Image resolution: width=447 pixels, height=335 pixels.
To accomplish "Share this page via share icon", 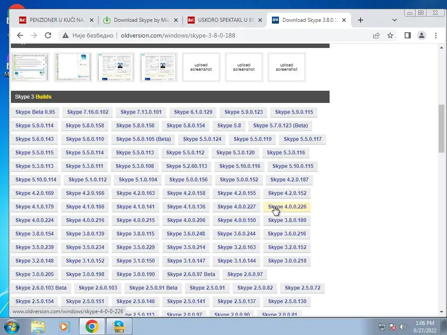I will (376, 35).
